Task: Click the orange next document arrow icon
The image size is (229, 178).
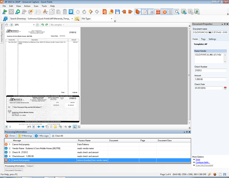Action: tap(130, 12)
